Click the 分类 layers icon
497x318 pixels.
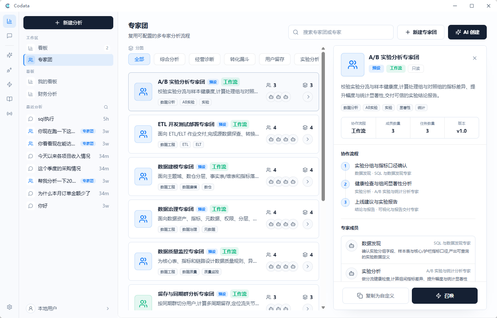[131, 48]
